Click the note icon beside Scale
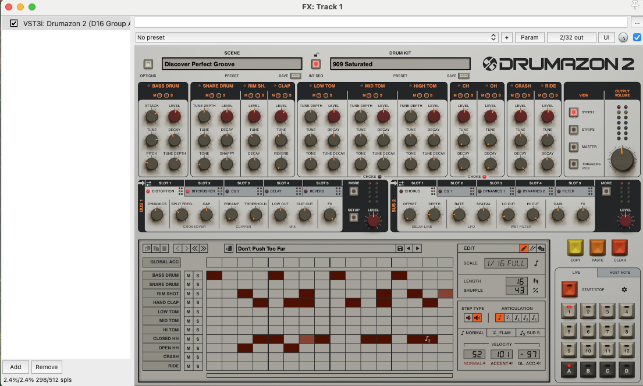This screenshot has height=386, width=643. tap(536, 263)
